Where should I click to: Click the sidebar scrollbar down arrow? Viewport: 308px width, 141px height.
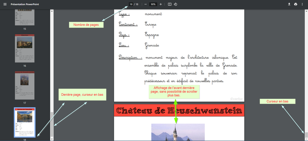[52, 139]
